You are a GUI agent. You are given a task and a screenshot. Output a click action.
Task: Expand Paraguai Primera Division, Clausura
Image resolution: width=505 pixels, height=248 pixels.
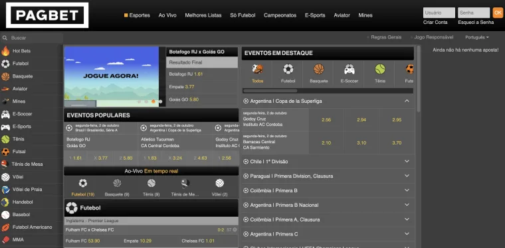pos(407,176)
